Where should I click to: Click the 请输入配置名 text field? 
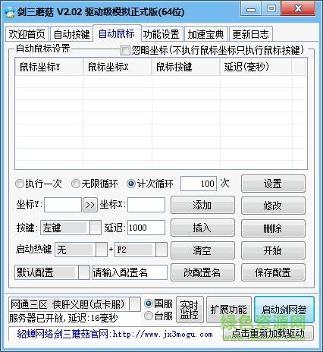[x=130, y=272]
